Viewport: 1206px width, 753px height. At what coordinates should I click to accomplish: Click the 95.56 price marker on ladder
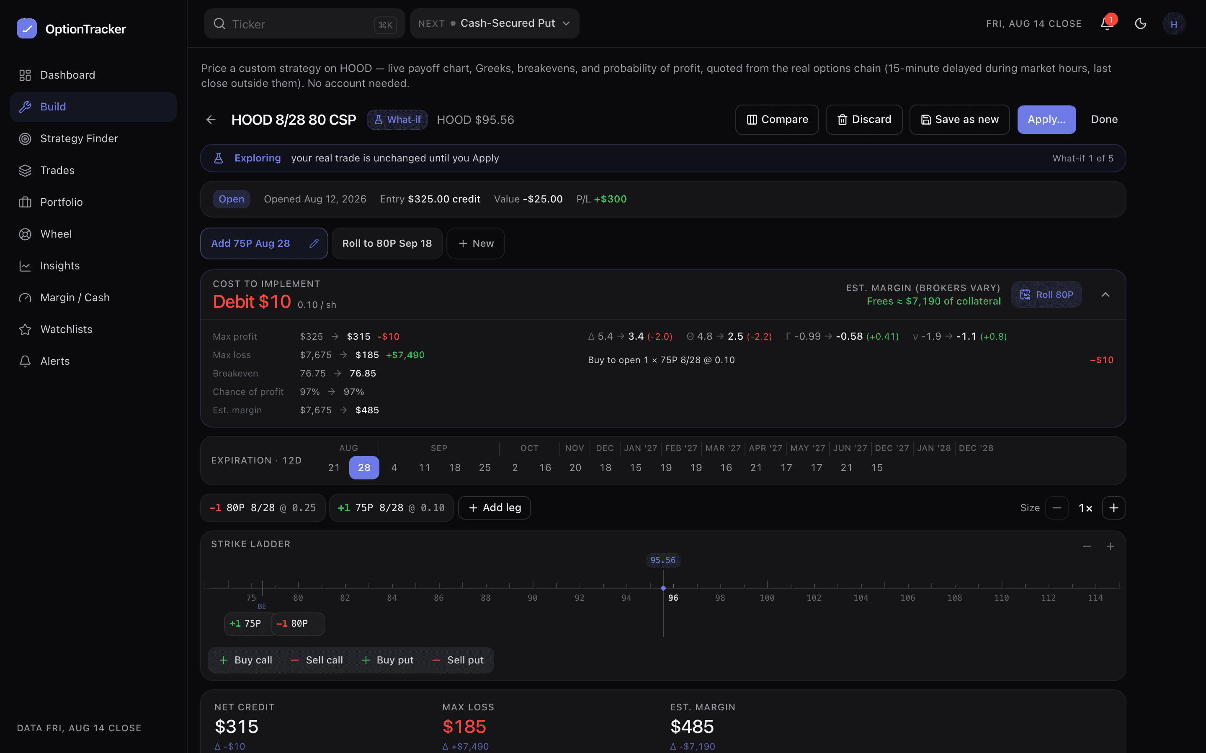tap(663, 560)
